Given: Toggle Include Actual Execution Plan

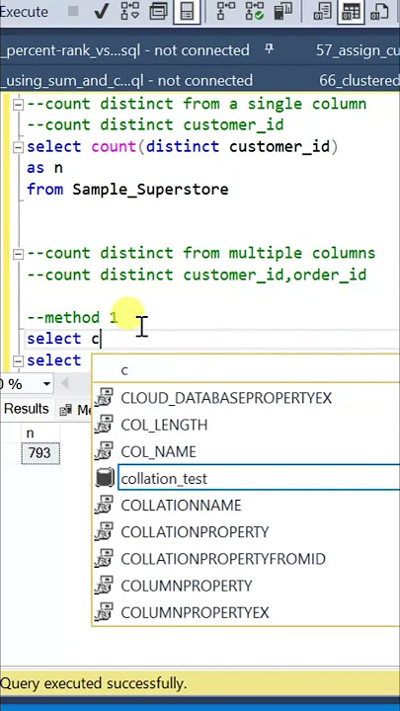Looking at the screenshot, I should tap(225, 11).
